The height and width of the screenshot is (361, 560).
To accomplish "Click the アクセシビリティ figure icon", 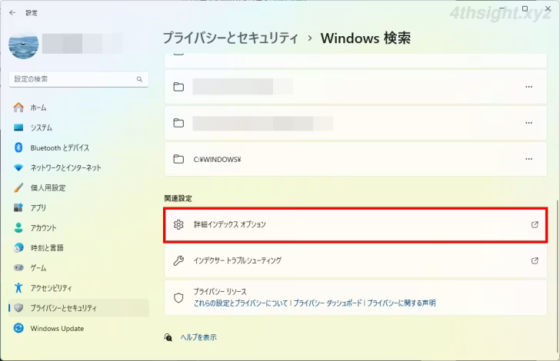I will 18,287.
